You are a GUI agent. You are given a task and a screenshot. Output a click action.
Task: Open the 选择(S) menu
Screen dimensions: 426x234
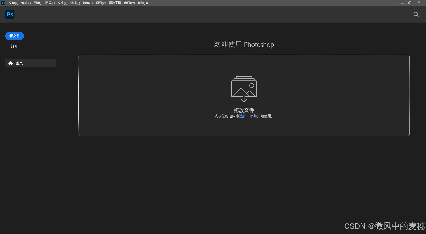point(75,3)
